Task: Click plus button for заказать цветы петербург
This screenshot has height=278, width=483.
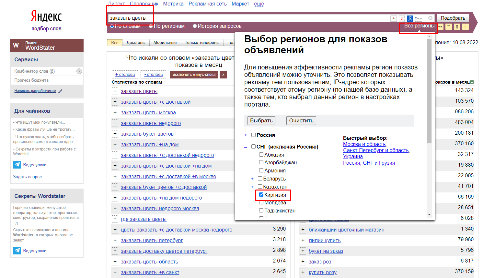Action: point(115,241)
